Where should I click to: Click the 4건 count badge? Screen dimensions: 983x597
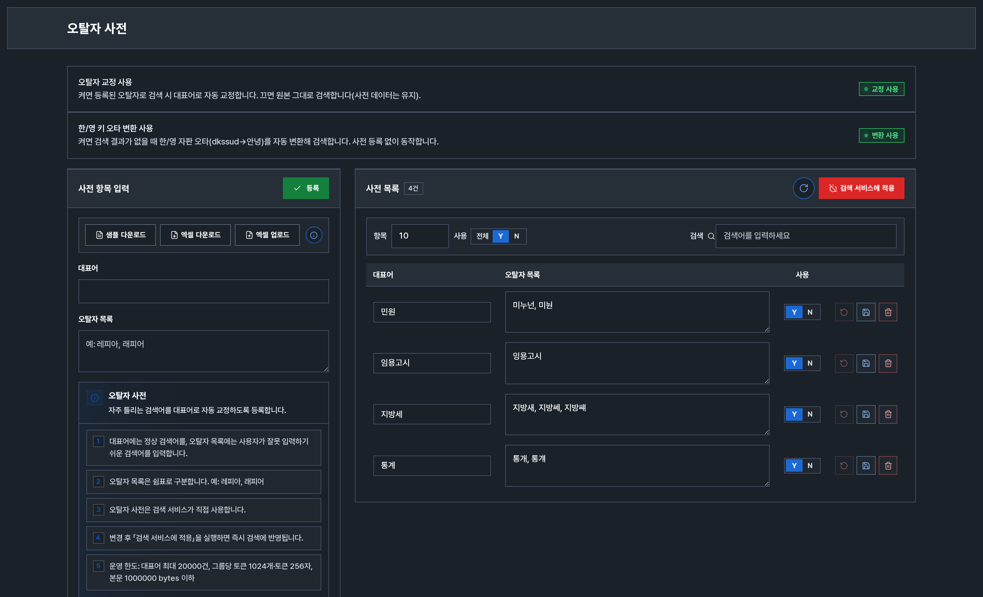413,188
